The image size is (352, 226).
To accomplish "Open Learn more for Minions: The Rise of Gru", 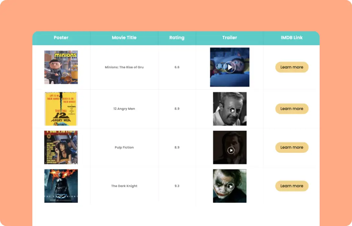I will pyautogui.click(x=292, y=67).
